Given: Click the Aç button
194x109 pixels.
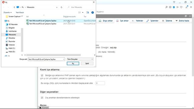Looking at the screenshot, I should (x=73, y=63).
